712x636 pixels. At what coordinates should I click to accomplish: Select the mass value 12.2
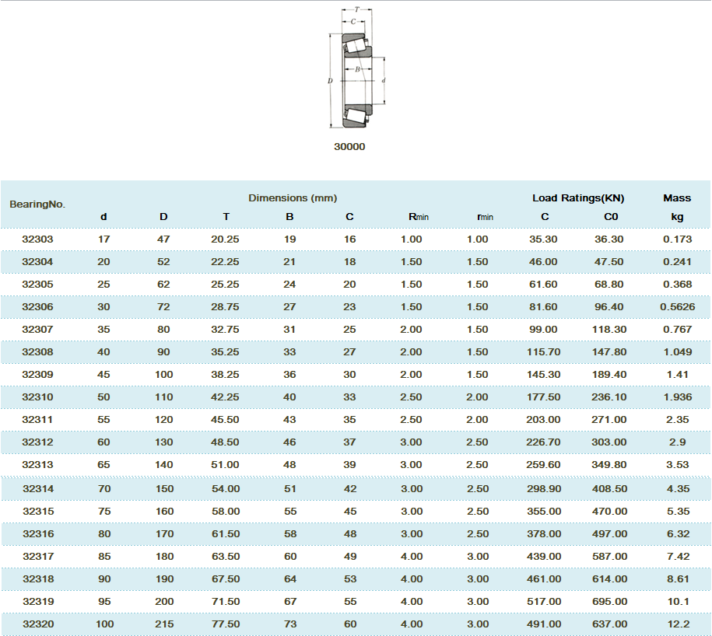(677, 624)
